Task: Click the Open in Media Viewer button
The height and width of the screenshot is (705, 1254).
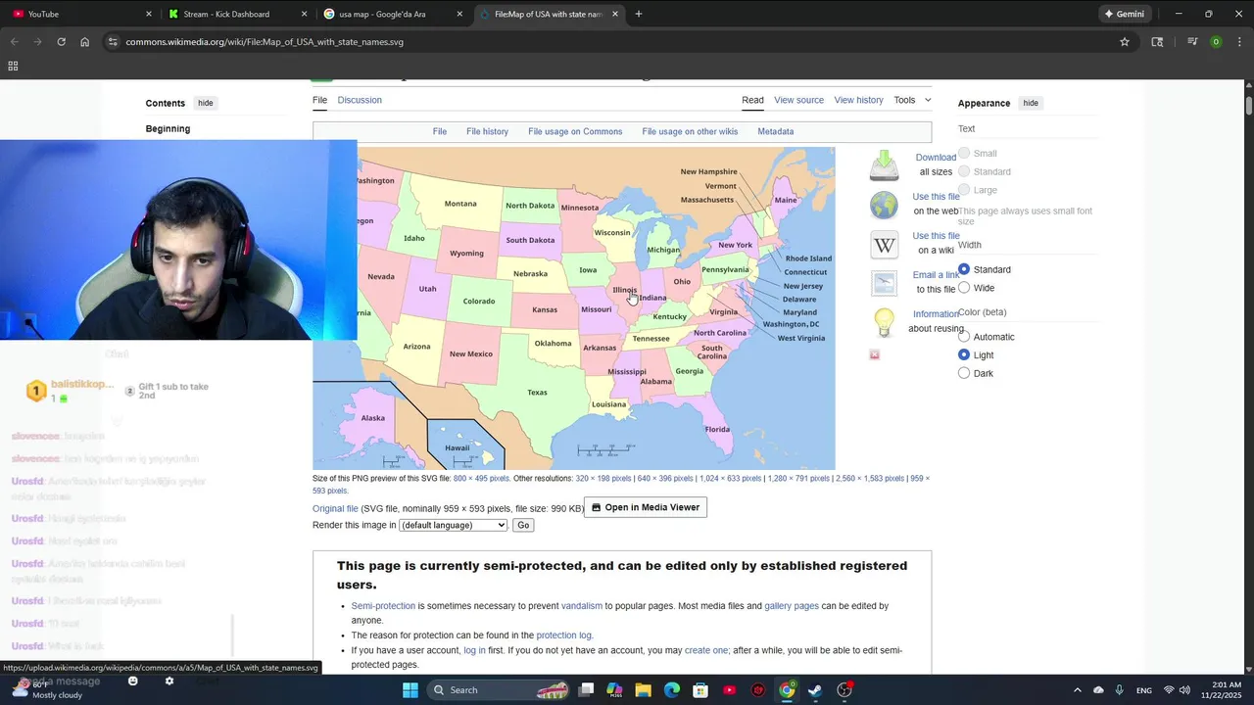Action: [x=645, y=507]
